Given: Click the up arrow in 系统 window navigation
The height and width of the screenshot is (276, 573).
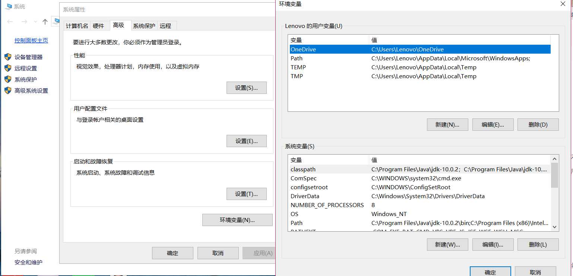Looking at the screenshot, I should tap(45, 22).
